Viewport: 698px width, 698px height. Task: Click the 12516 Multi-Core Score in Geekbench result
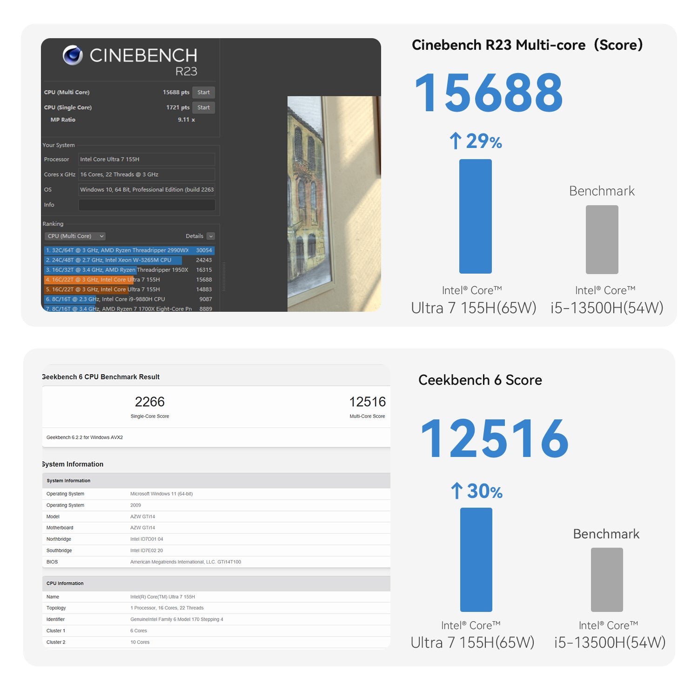[367, 402]
